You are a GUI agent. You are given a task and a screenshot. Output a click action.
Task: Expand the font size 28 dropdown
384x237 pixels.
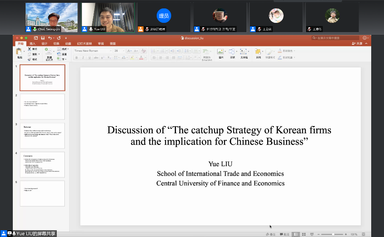123,51
